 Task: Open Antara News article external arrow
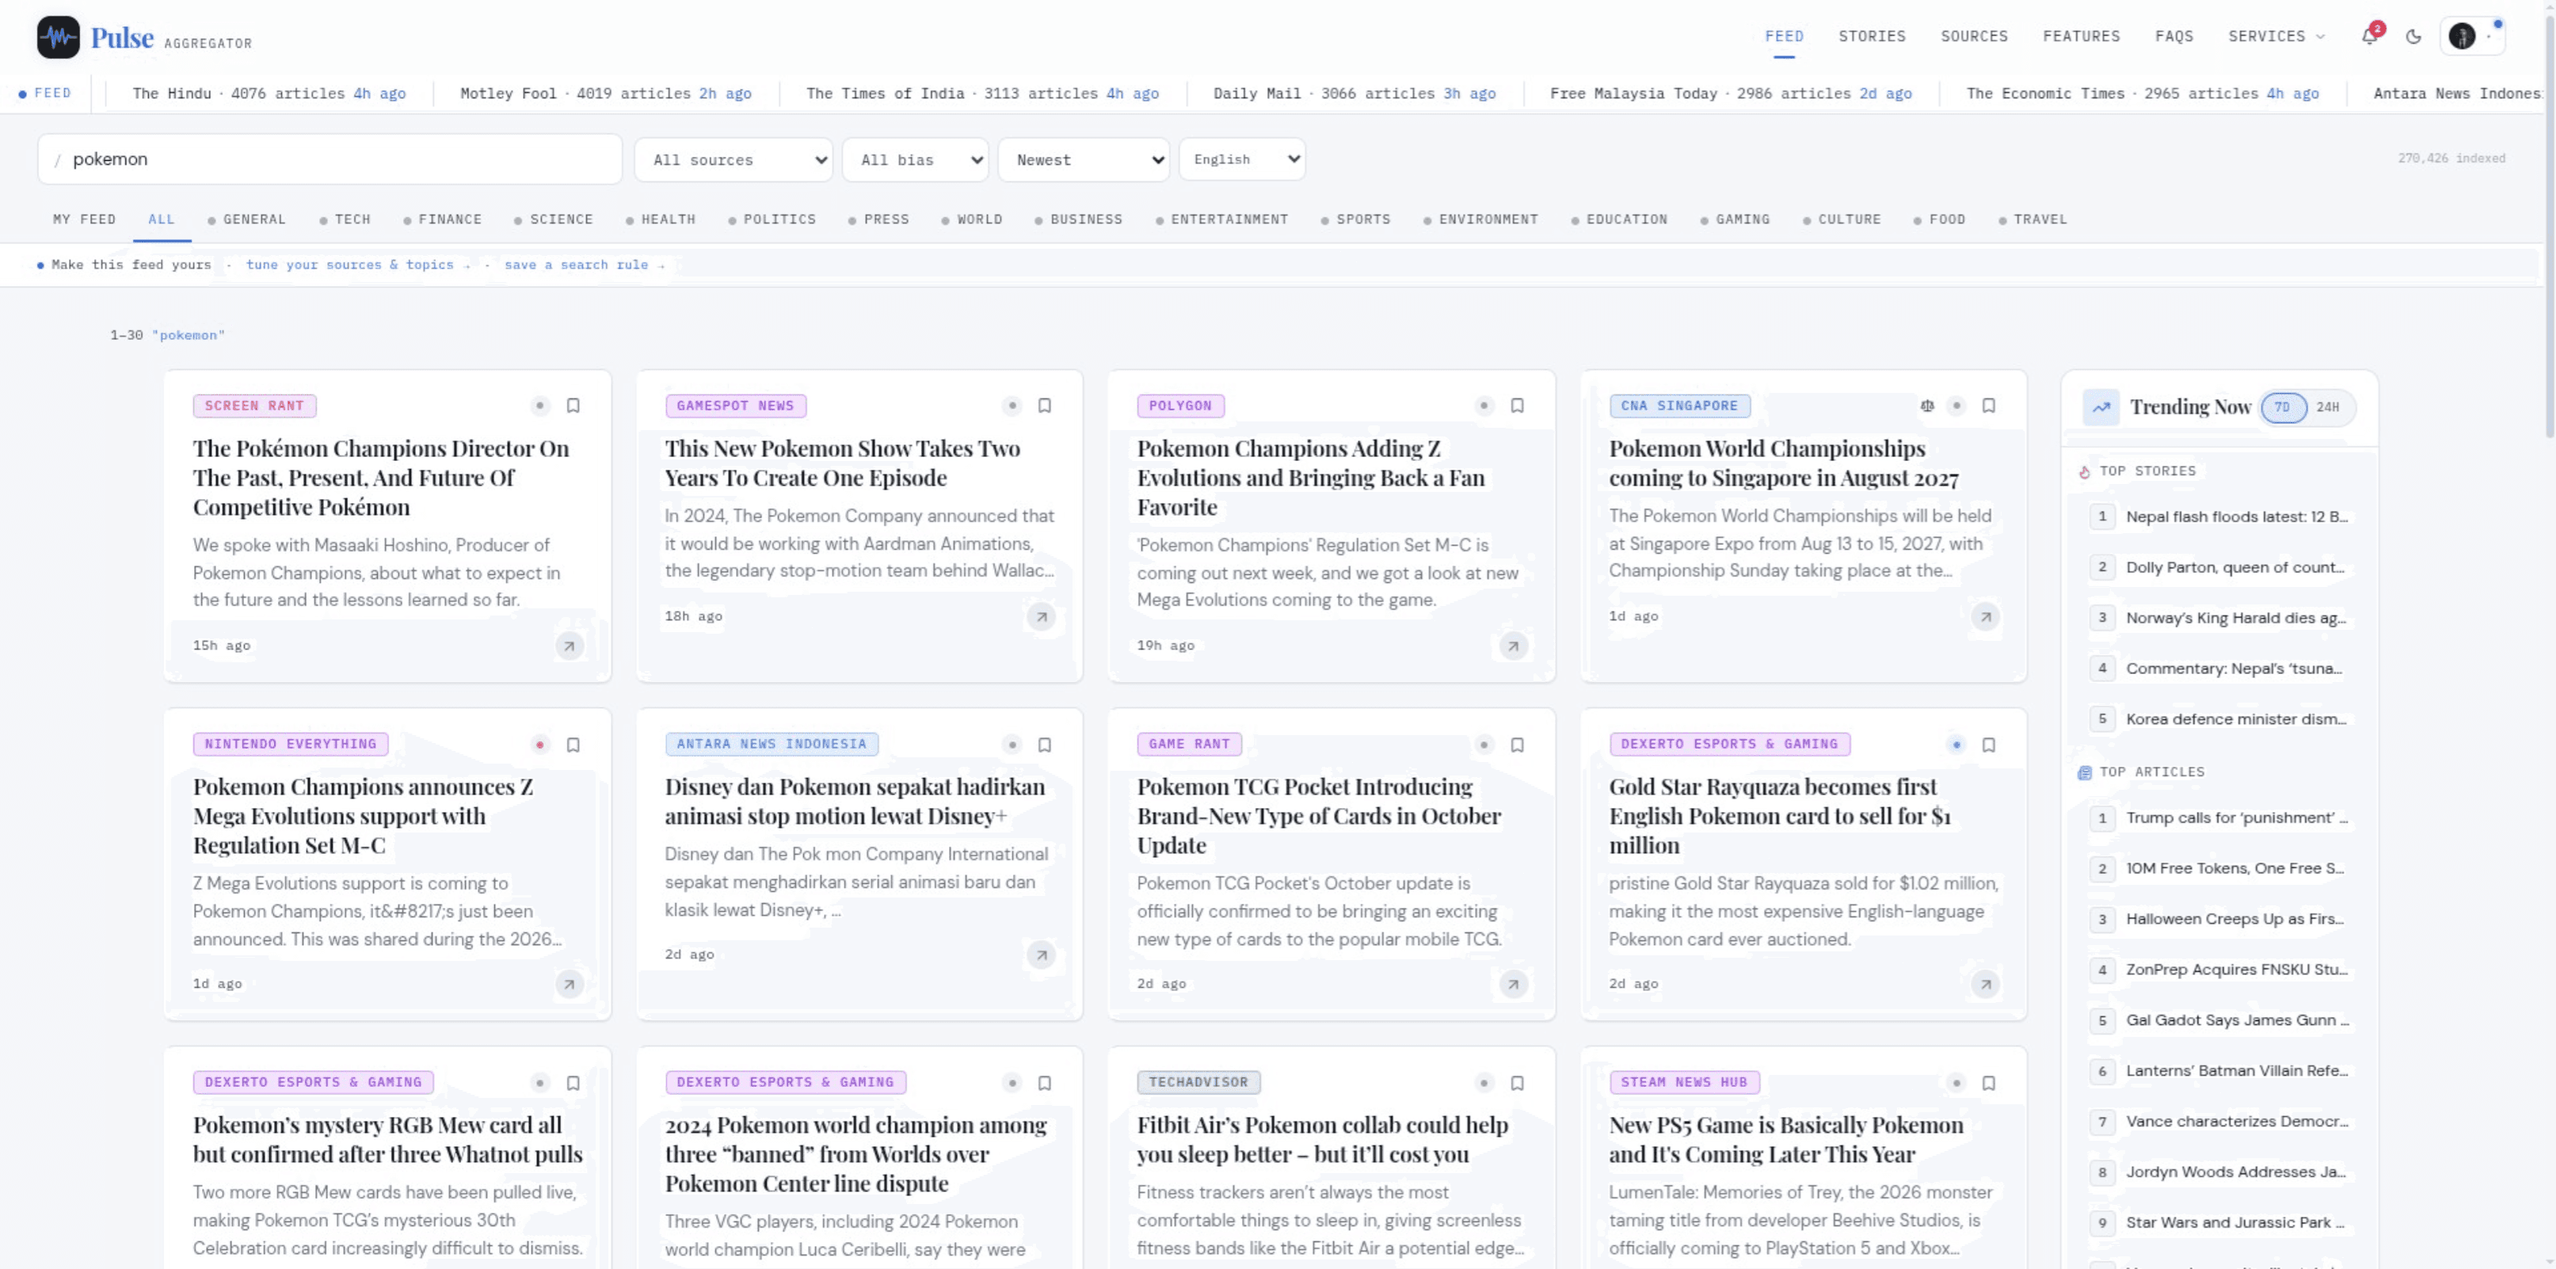(1041, 955)
